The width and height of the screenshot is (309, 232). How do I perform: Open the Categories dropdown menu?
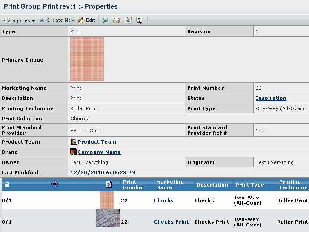point(19,20)
